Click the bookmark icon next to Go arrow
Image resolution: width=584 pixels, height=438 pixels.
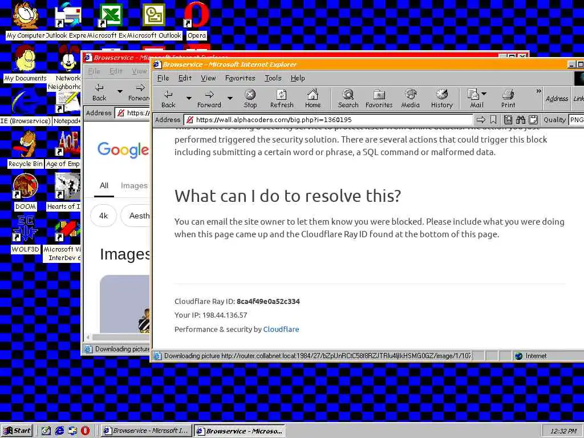[493, 120]
